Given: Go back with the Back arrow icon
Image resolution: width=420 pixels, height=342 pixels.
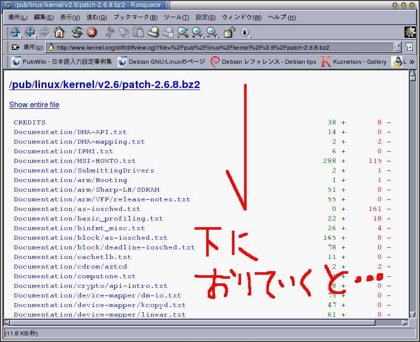Looking at the screenshot, I should point(30,32).
